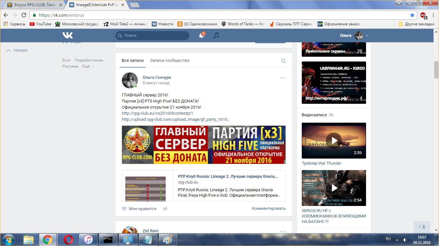Click the volume icon in system tray
The width and height of the screenshot is (439, 246).
pyautogui.click(x=405, y=240)
